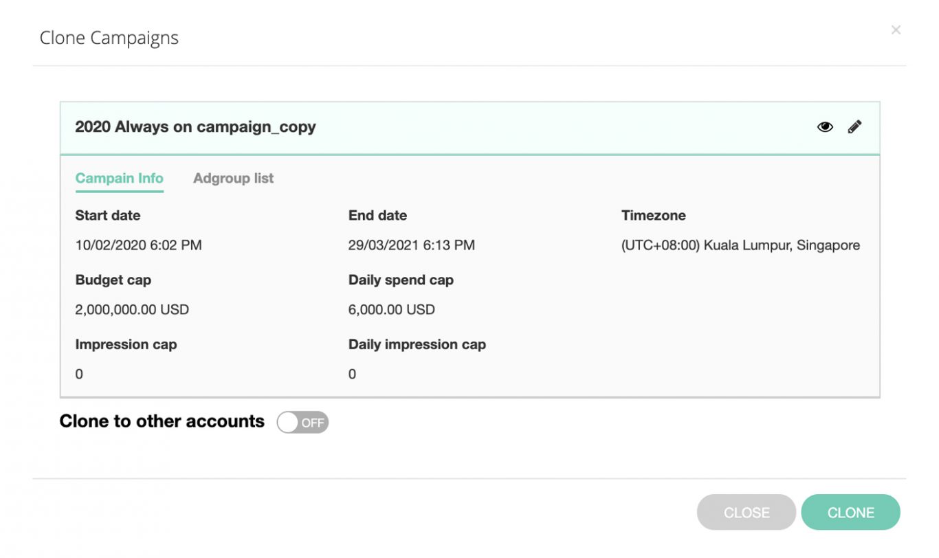Close the Clone Campaigns dialog with the X
The height and width of the screenshot is (558, 939).
tap(896, 30)
